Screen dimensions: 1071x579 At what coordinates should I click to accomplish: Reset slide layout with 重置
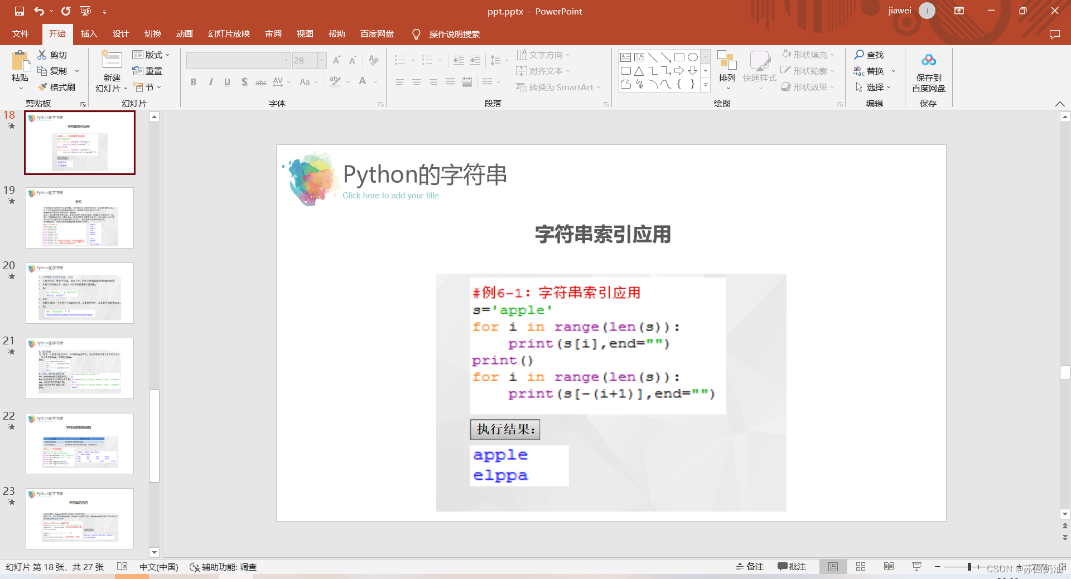[147, 71]
